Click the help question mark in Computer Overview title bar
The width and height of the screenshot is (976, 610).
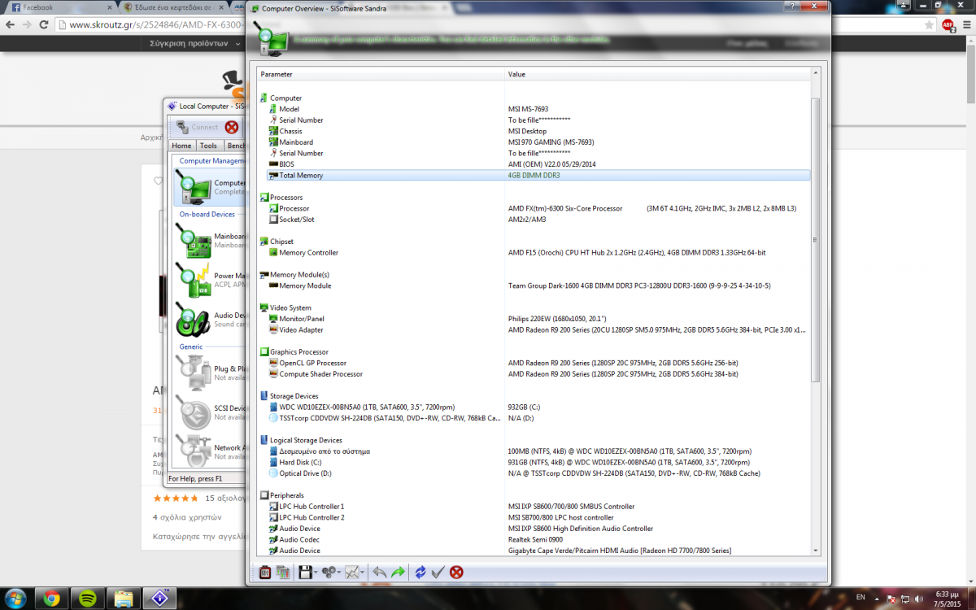click(x=792, y=7)
